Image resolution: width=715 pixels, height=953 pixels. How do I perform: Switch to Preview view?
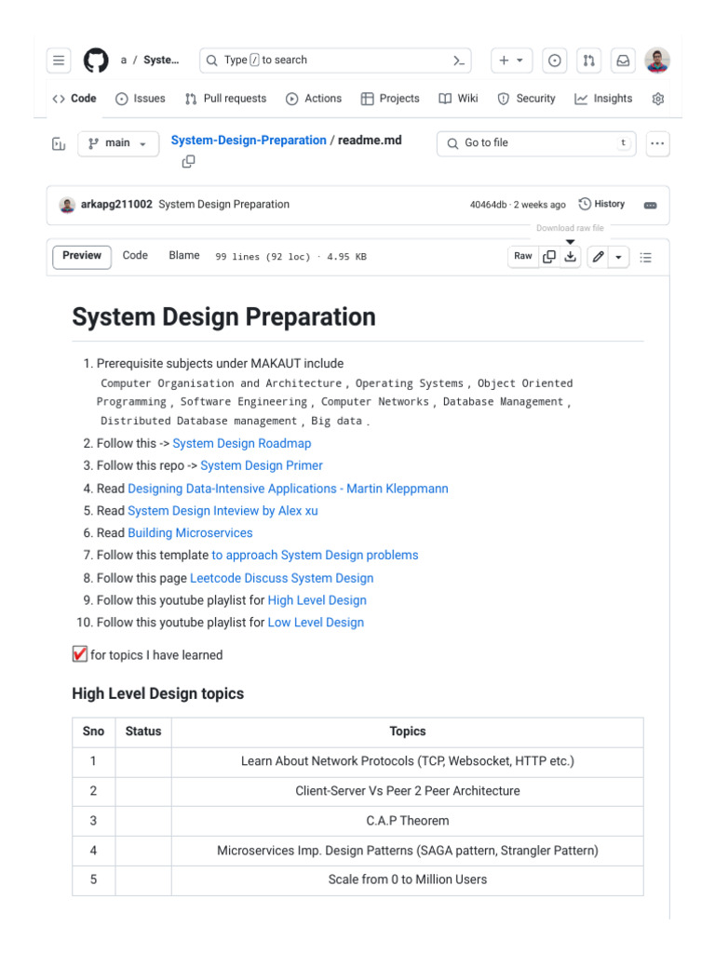[x=82, y=256]
